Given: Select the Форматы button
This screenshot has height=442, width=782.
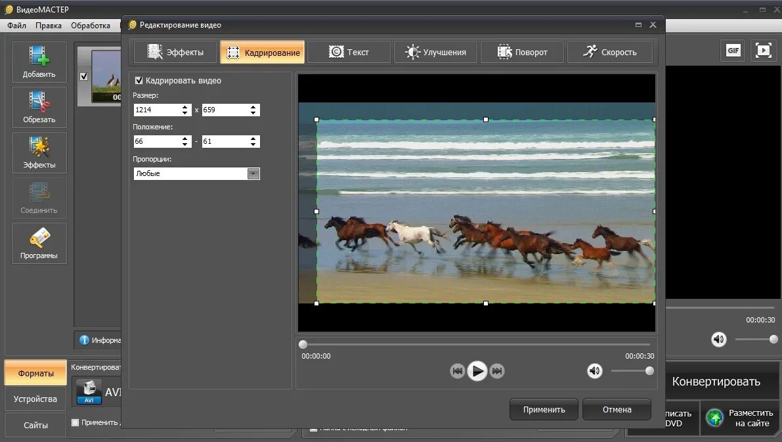Looking at the screenshot, I should tap(35, 373).
